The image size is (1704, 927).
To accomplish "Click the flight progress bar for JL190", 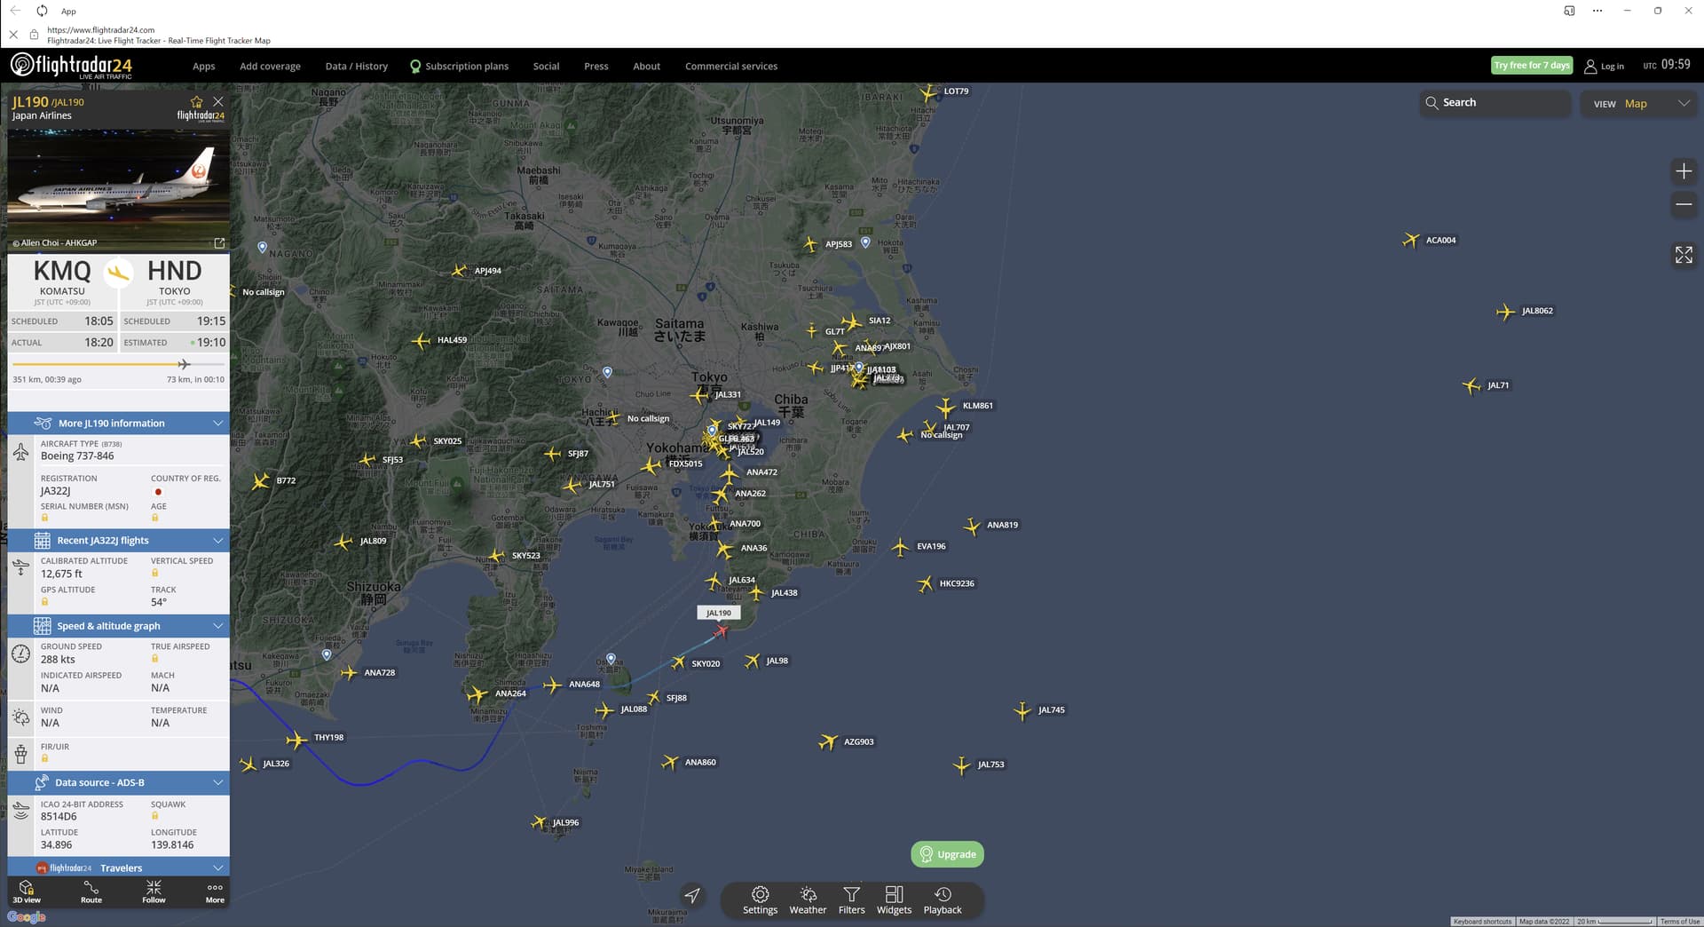I will 117,363.
